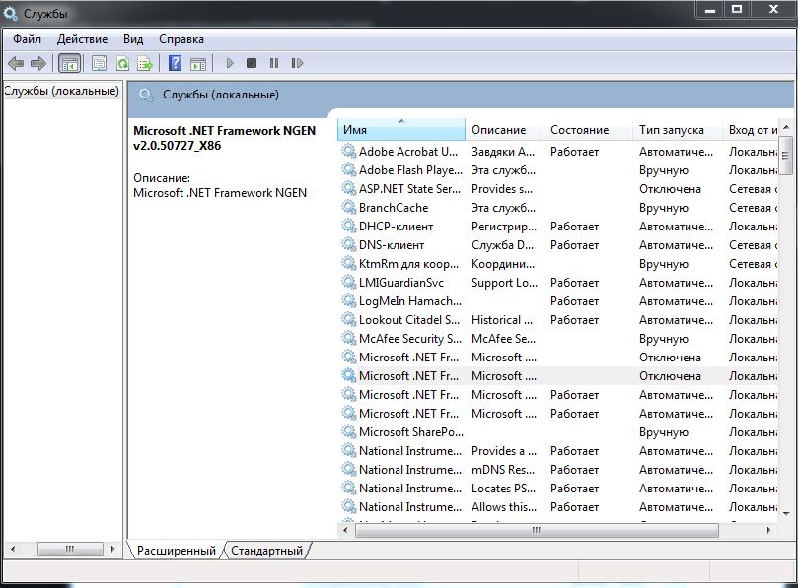Viewport: 798px width, 588px height.
Task: Select the National Instrume... row with mDNS Res...
Action: pos(557,469)
